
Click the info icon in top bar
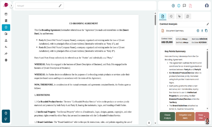[179, 6]
